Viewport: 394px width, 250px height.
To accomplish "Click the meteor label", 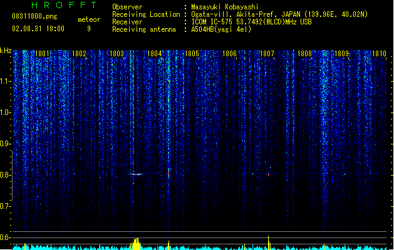I will 89,19.
